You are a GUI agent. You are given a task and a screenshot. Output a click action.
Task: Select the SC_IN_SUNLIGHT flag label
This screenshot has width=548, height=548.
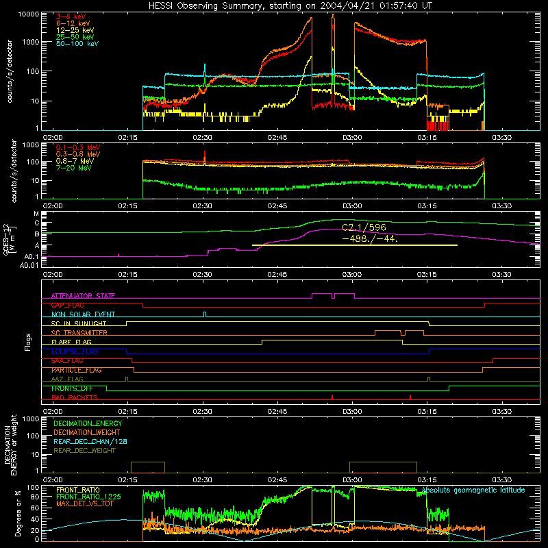pos(79,323)
